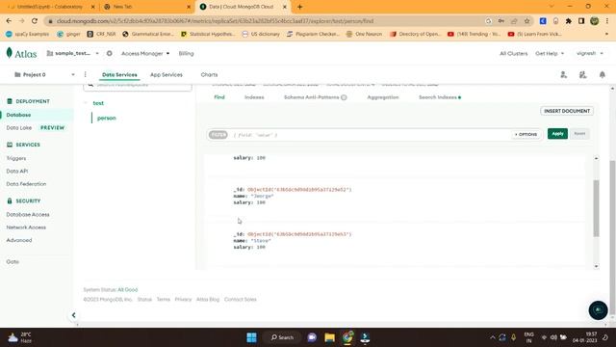This screenshot has width=616, height=347.
Task: Click the filter query input field
Action: [370, 135]
